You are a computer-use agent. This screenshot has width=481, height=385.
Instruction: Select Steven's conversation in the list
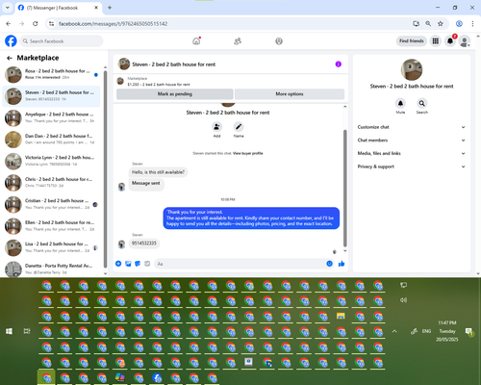click(x=52, y=96)
